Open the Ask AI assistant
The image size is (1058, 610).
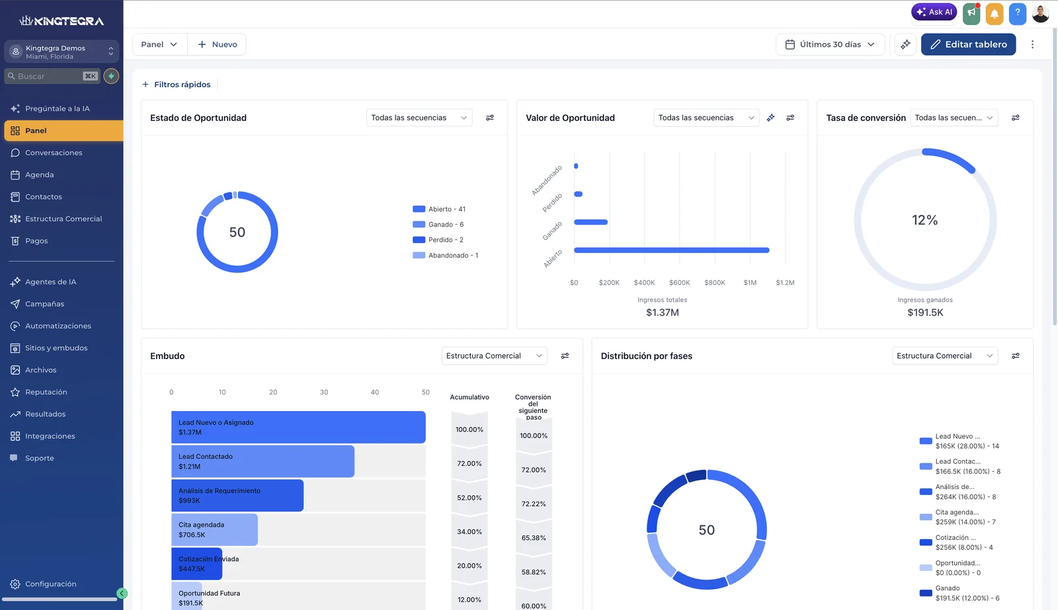click(x=934, y=12)
